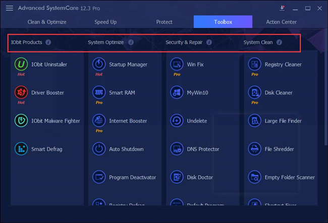Viewport: 328px width, 223px height.
Task: Click the IObit Uninstaller label
Action: 49,65
